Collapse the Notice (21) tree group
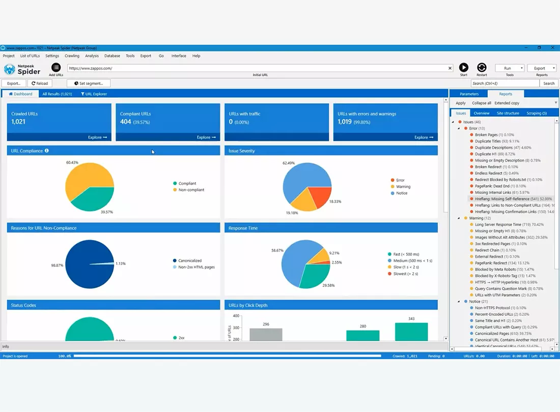 coord(459,302)
